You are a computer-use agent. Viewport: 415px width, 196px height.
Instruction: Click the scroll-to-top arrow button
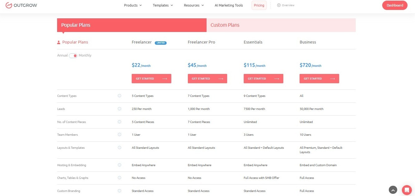(x=393, y=190)
